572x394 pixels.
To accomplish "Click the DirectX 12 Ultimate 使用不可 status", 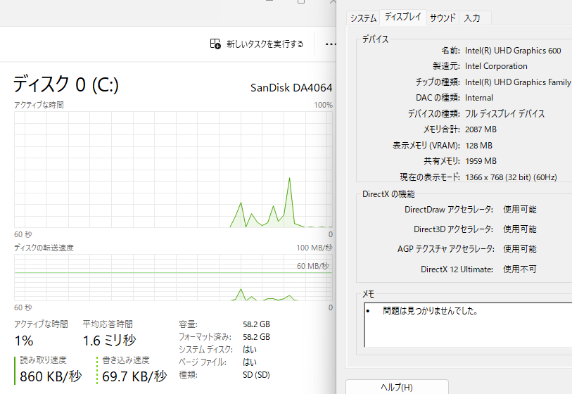I will tap(520, 269).
